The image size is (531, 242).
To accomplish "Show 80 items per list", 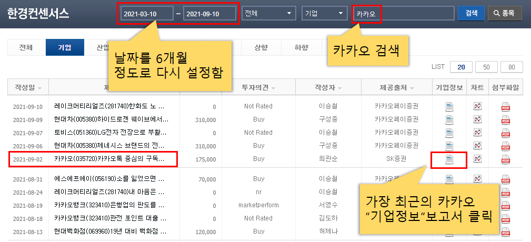I will [x=512, y=67].
